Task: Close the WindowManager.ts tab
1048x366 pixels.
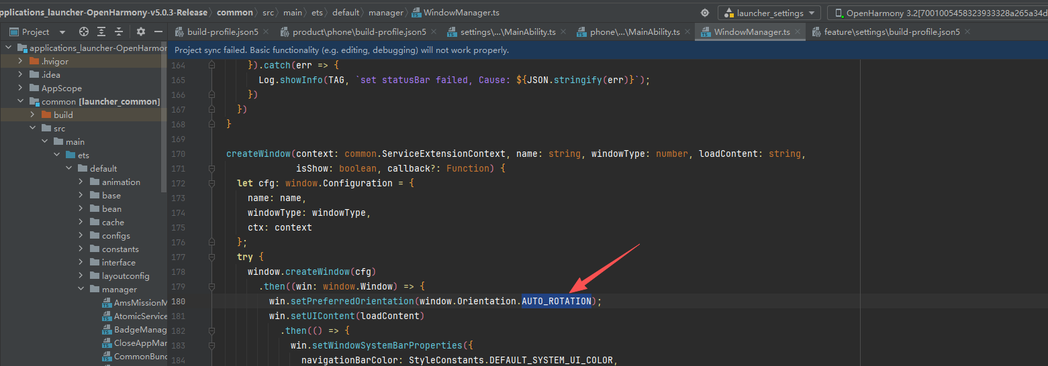Action: pyautogui.click(x=798, y=32)
